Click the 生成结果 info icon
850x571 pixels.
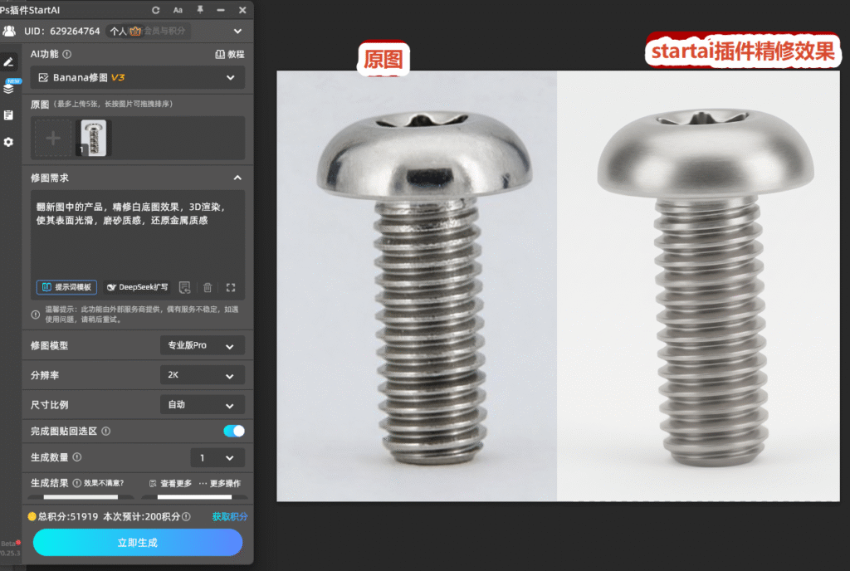click(x=77, y=483)
